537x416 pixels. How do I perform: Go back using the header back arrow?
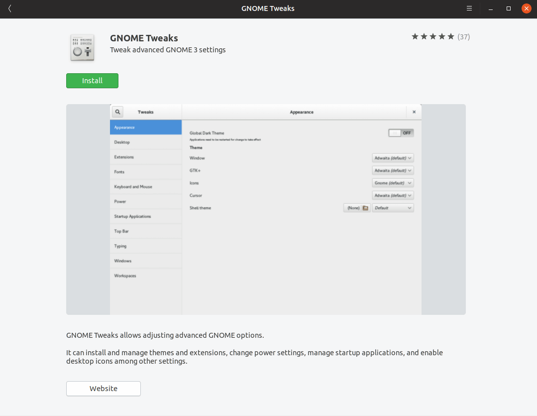[9, 8]
